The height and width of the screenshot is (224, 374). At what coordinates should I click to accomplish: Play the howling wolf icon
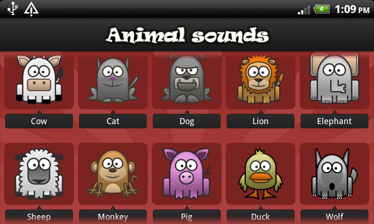pos(334,174)
